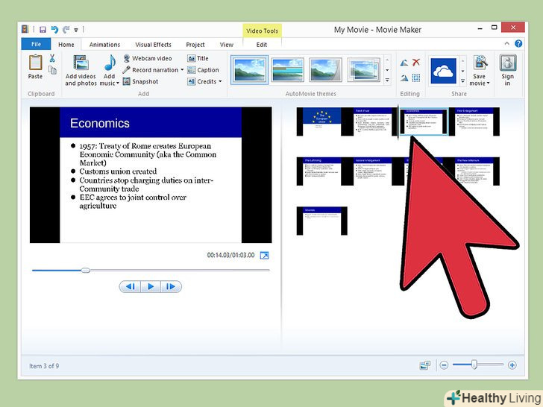Screen dimensions: 543x407
Task: Click the Movie Maker app icon in title bar
Action: (25, 29)
